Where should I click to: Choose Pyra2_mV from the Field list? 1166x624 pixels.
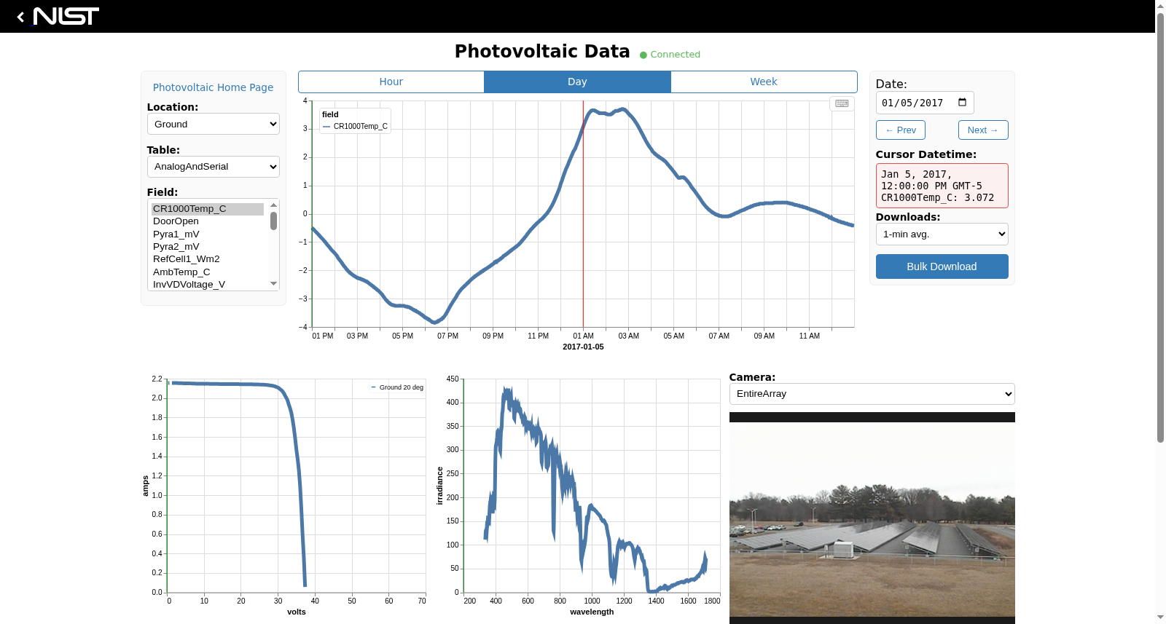coord(208,247)
